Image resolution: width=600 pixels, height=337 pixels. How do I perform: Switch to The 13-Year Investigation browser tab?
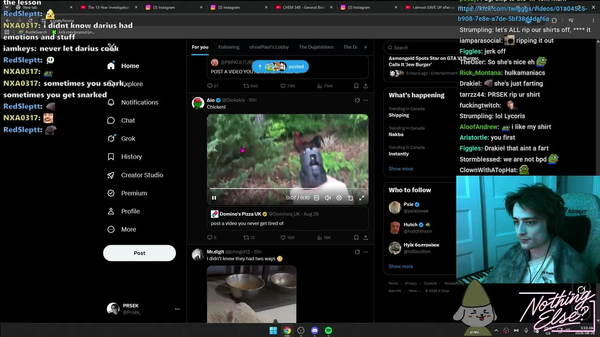click(109, 7)
